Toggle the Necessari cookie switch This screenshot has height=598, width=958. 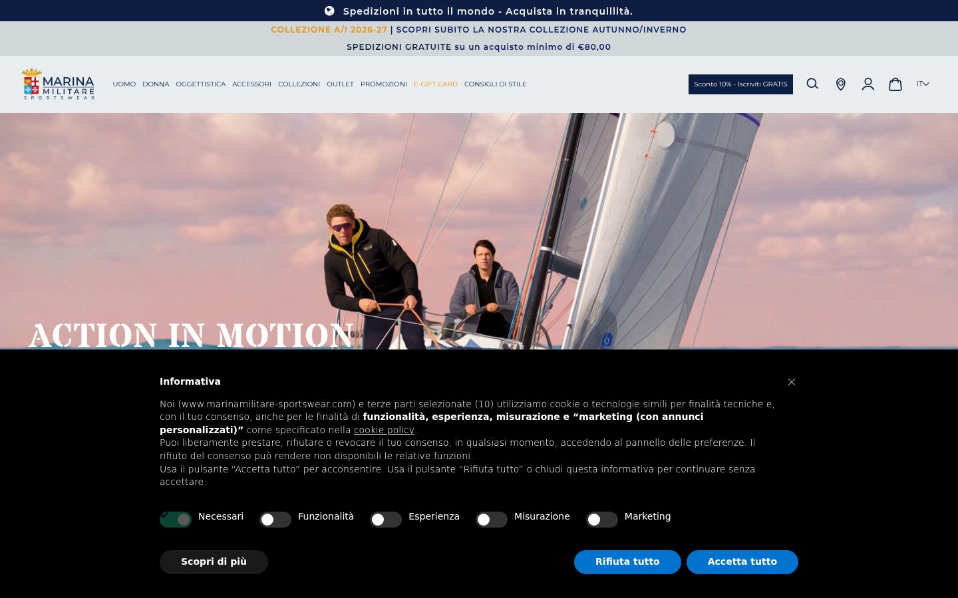click(176, 520)
